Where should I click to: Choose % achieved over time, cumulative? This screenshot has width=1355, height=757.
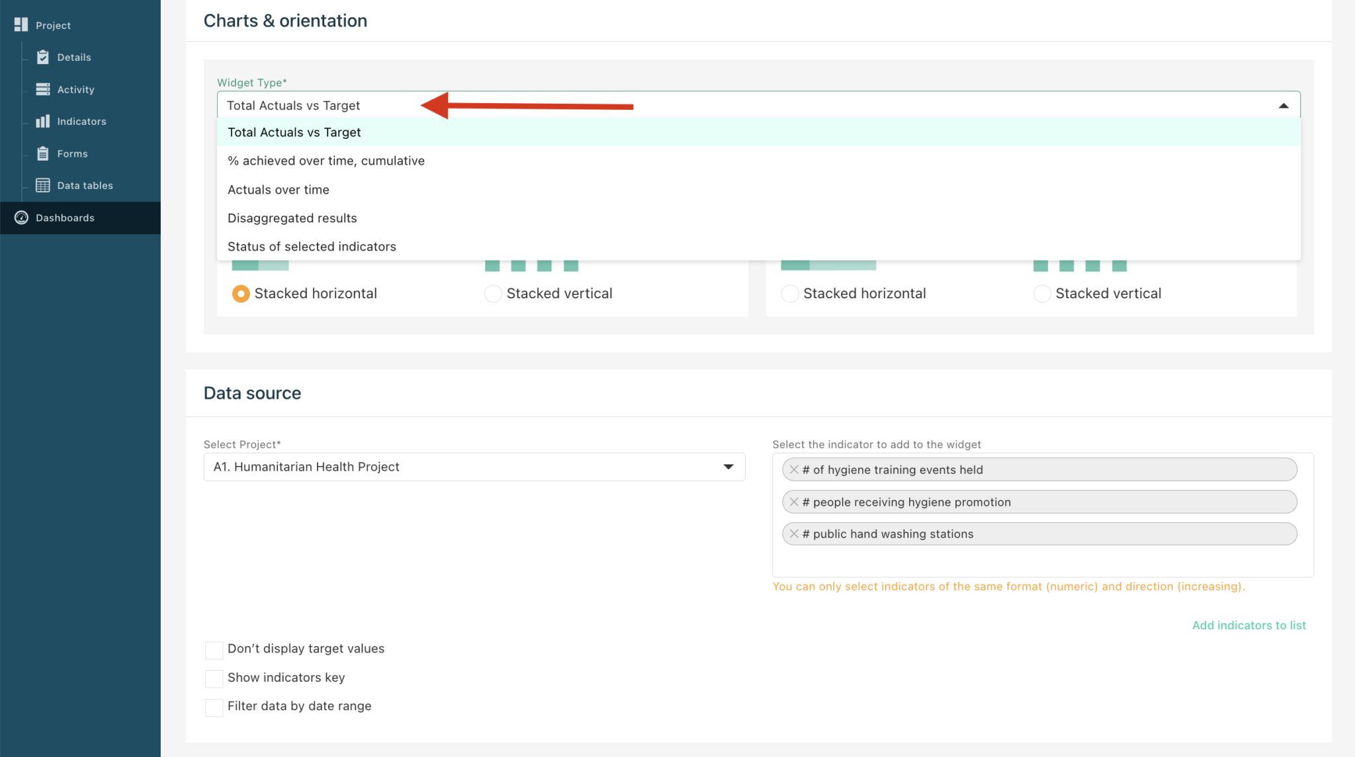759,161
